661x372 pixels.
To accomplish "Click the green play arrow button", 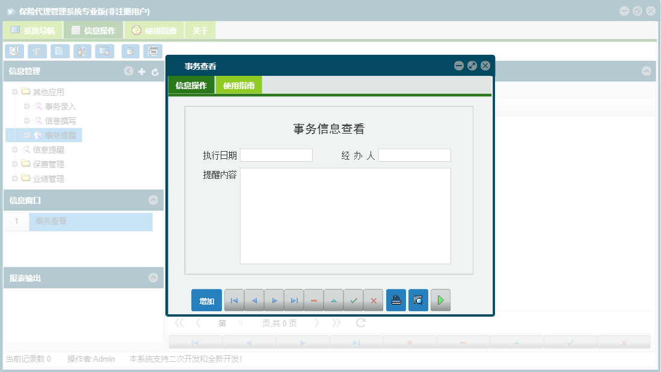I will click(x=440, y=300).
